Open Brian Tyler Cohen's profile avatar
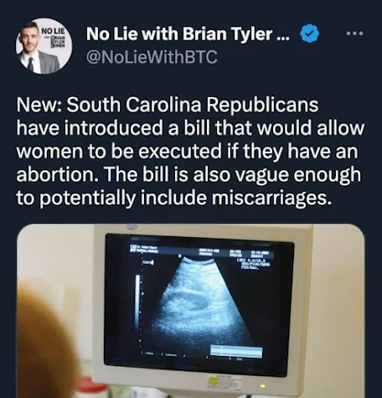Screen dimensions: 382x398 [44, 46]
